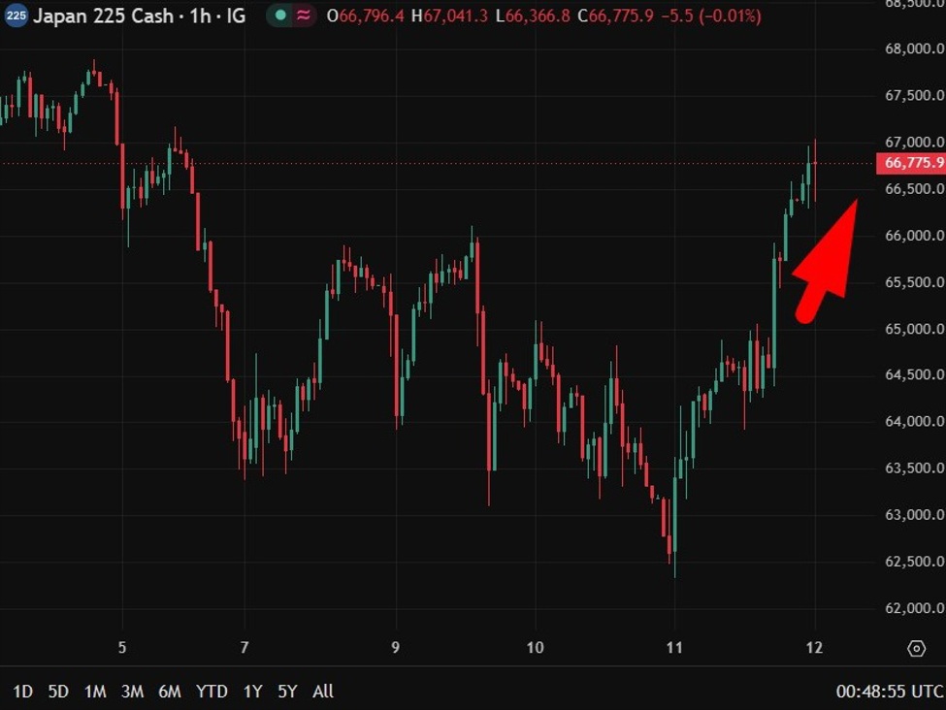
Task: Click date label 11 on time axis
Action: click(674, 648)
